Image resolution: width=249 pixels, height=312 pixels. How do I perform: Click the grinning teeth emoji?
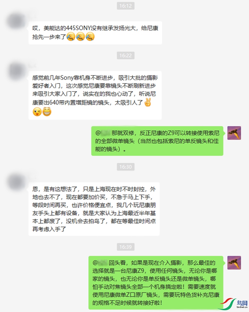(47, 112)
